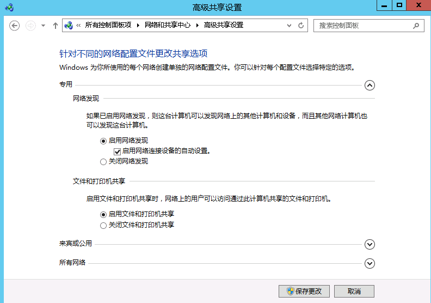This screenshot has width=431, height=303.
Task: Collapse the 专用 profile section
Action: pos(370,85)
